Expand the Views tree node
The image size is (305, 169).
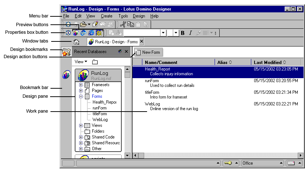tap(81, 126)
